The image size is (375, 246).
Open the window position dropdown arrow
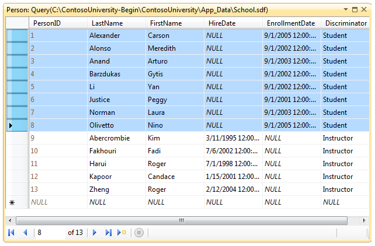coord(346,9)
